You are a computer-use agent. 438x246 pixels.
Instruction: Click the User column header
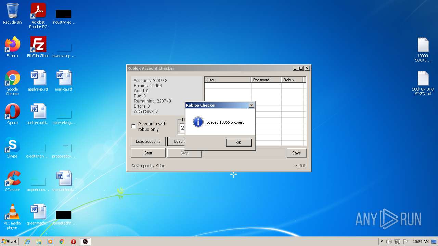(228, 80)
